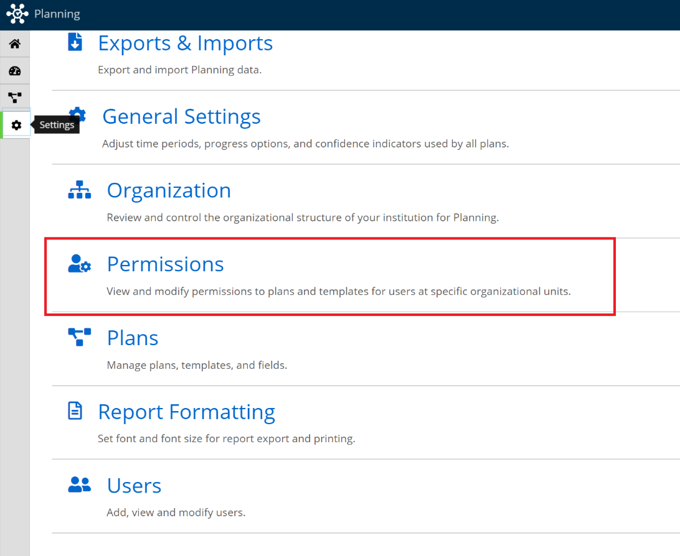Click the Planning app logo icon
This screenshot has height=556, width=680.
tap(17, 14)
